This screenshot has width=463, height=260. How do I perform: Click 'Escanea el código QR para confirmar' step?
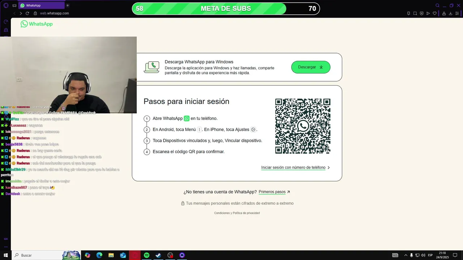(188, 152)
